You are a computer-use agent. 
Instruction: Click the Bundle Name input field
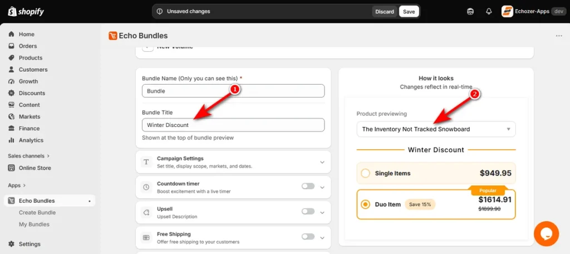233,91
